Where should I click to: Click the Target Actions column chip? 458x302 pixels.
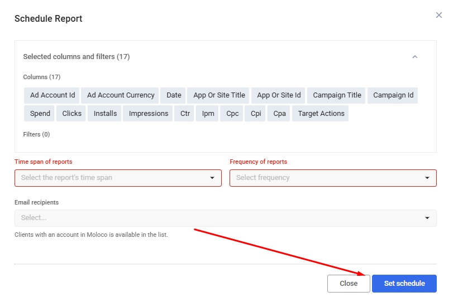[x=321, y=114]
